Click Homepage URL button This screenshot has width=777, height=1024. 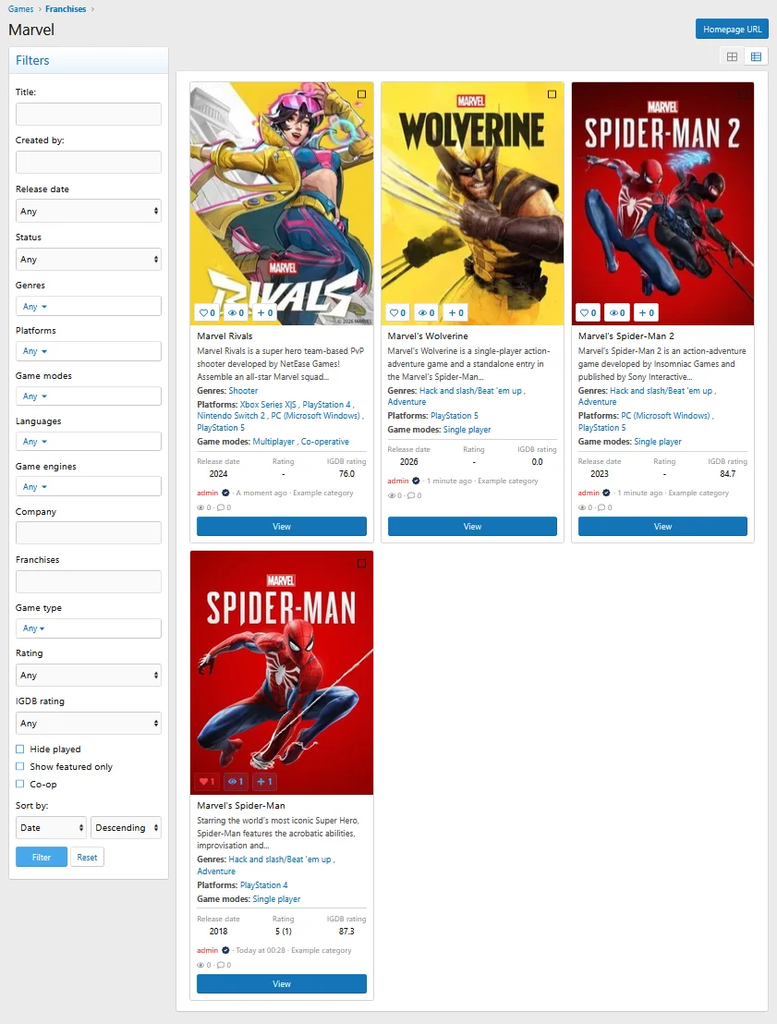[x=732, y=30]
